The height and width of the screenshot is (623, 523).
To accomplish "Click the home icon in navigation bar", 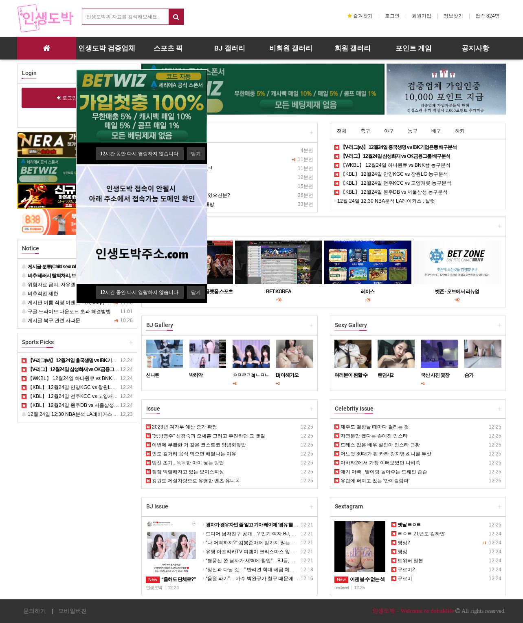I will (46, 48).
